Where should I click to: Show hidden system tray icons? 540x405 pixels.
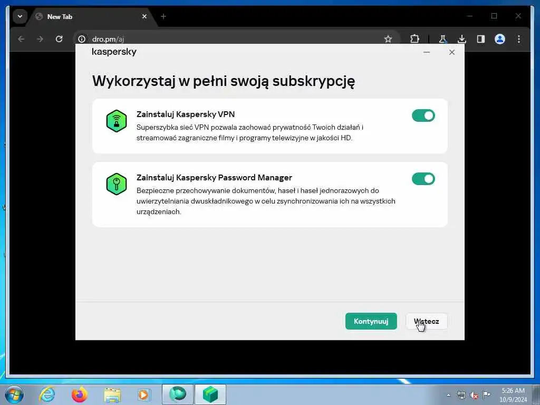tap(448, 395)
